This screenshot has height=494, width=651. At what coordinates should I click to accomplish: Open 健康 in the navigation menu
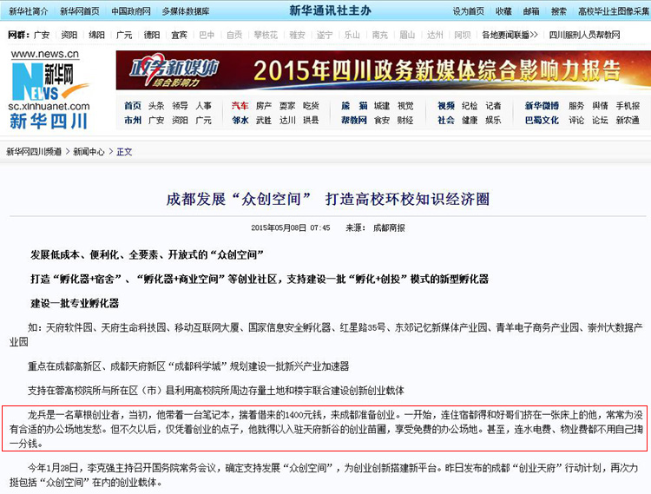coord(470,121)
